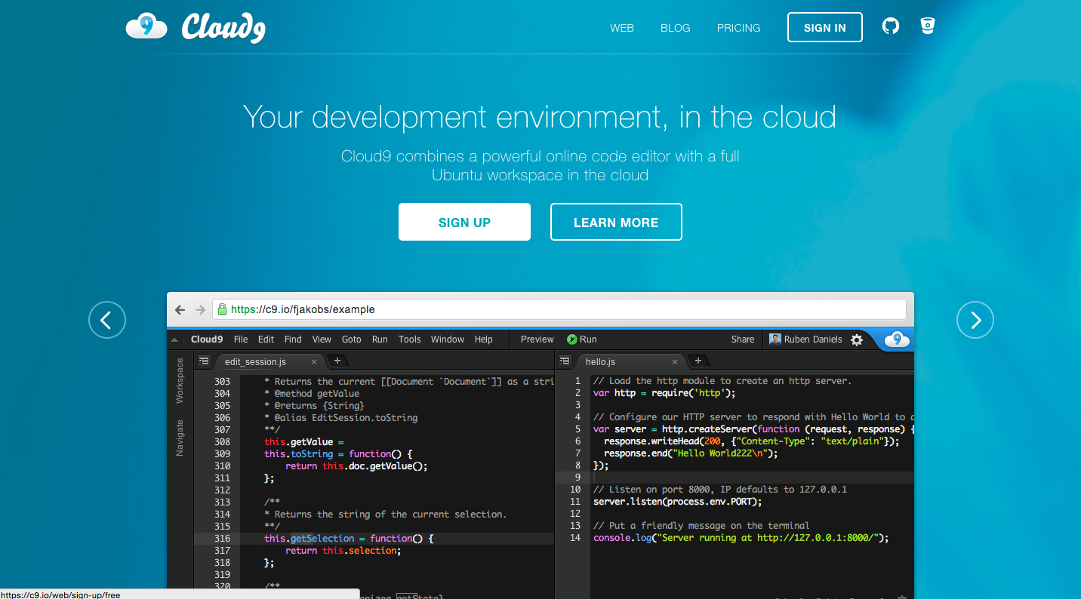Open the File menu
Image resolution: width=1081 pixels, height=599 pixels.
tap(240, 339)
